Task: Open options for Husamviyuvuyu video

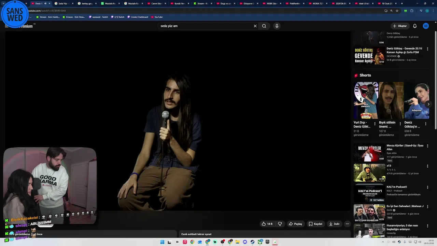Action: click(x=427, y=226)
